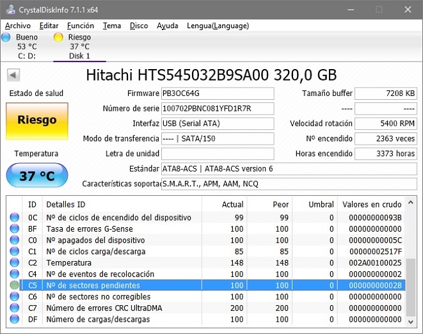Select the blue Bueno disk status icon
423x334 pixels.
point(6,37)
